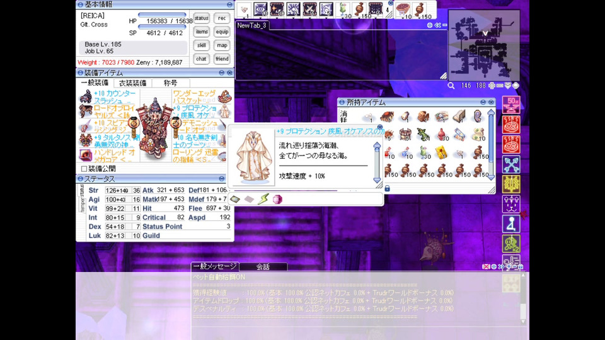This screenshot has height=340, width=605.
Task: Open the skill button
Action: pos(202,45)
